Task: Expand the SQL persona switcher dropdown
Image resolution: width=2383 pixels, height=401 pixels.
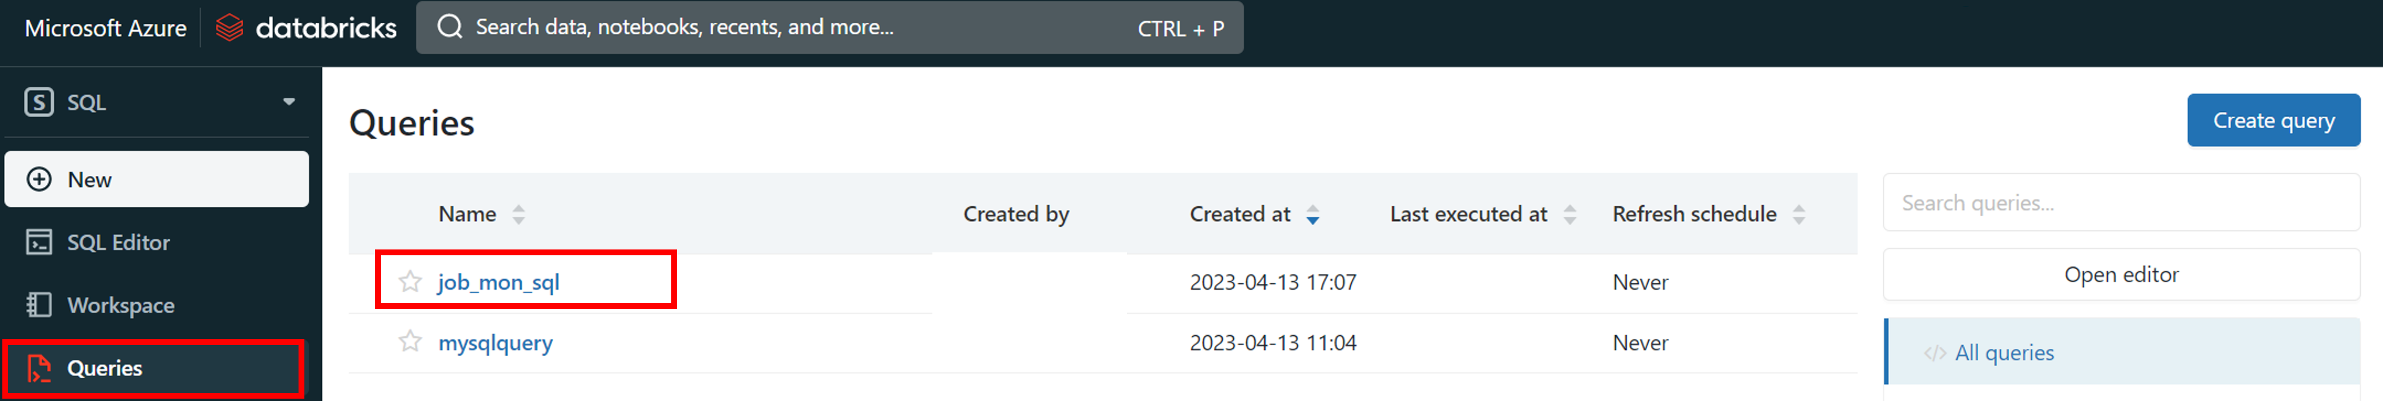Action: click(x=289, y=101)
